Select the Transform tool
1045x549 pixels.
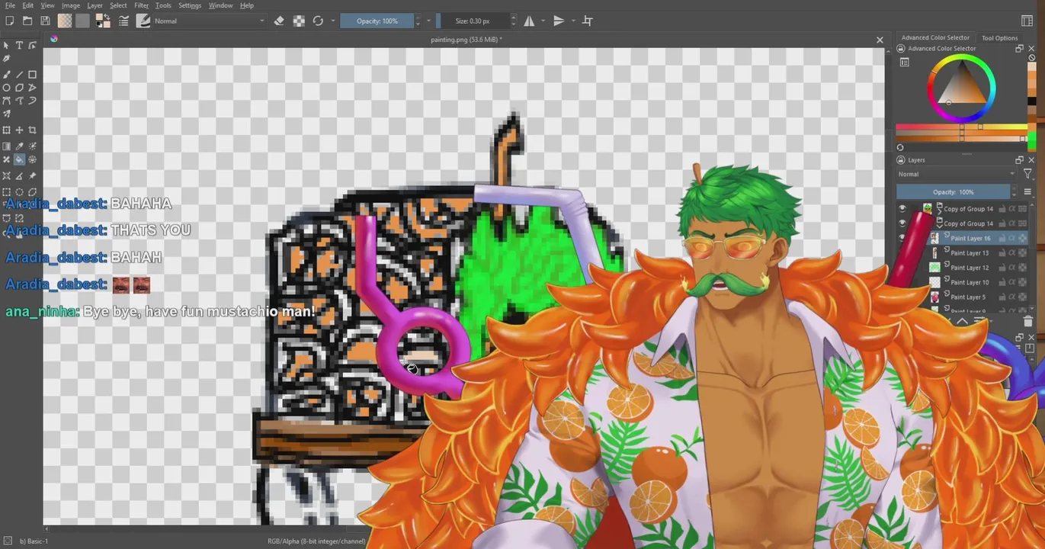[6, 130]
